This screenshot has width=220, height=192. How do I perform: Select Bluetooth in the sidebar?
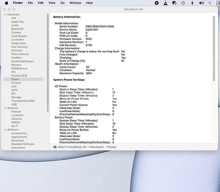point(17,29)
